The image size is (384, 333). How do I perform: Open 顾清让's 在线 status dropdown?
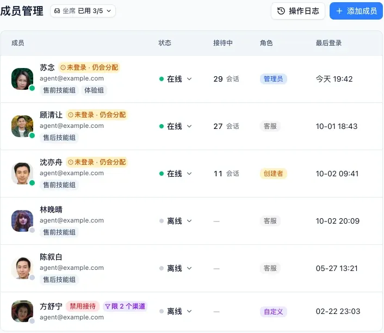click(175, 126)
